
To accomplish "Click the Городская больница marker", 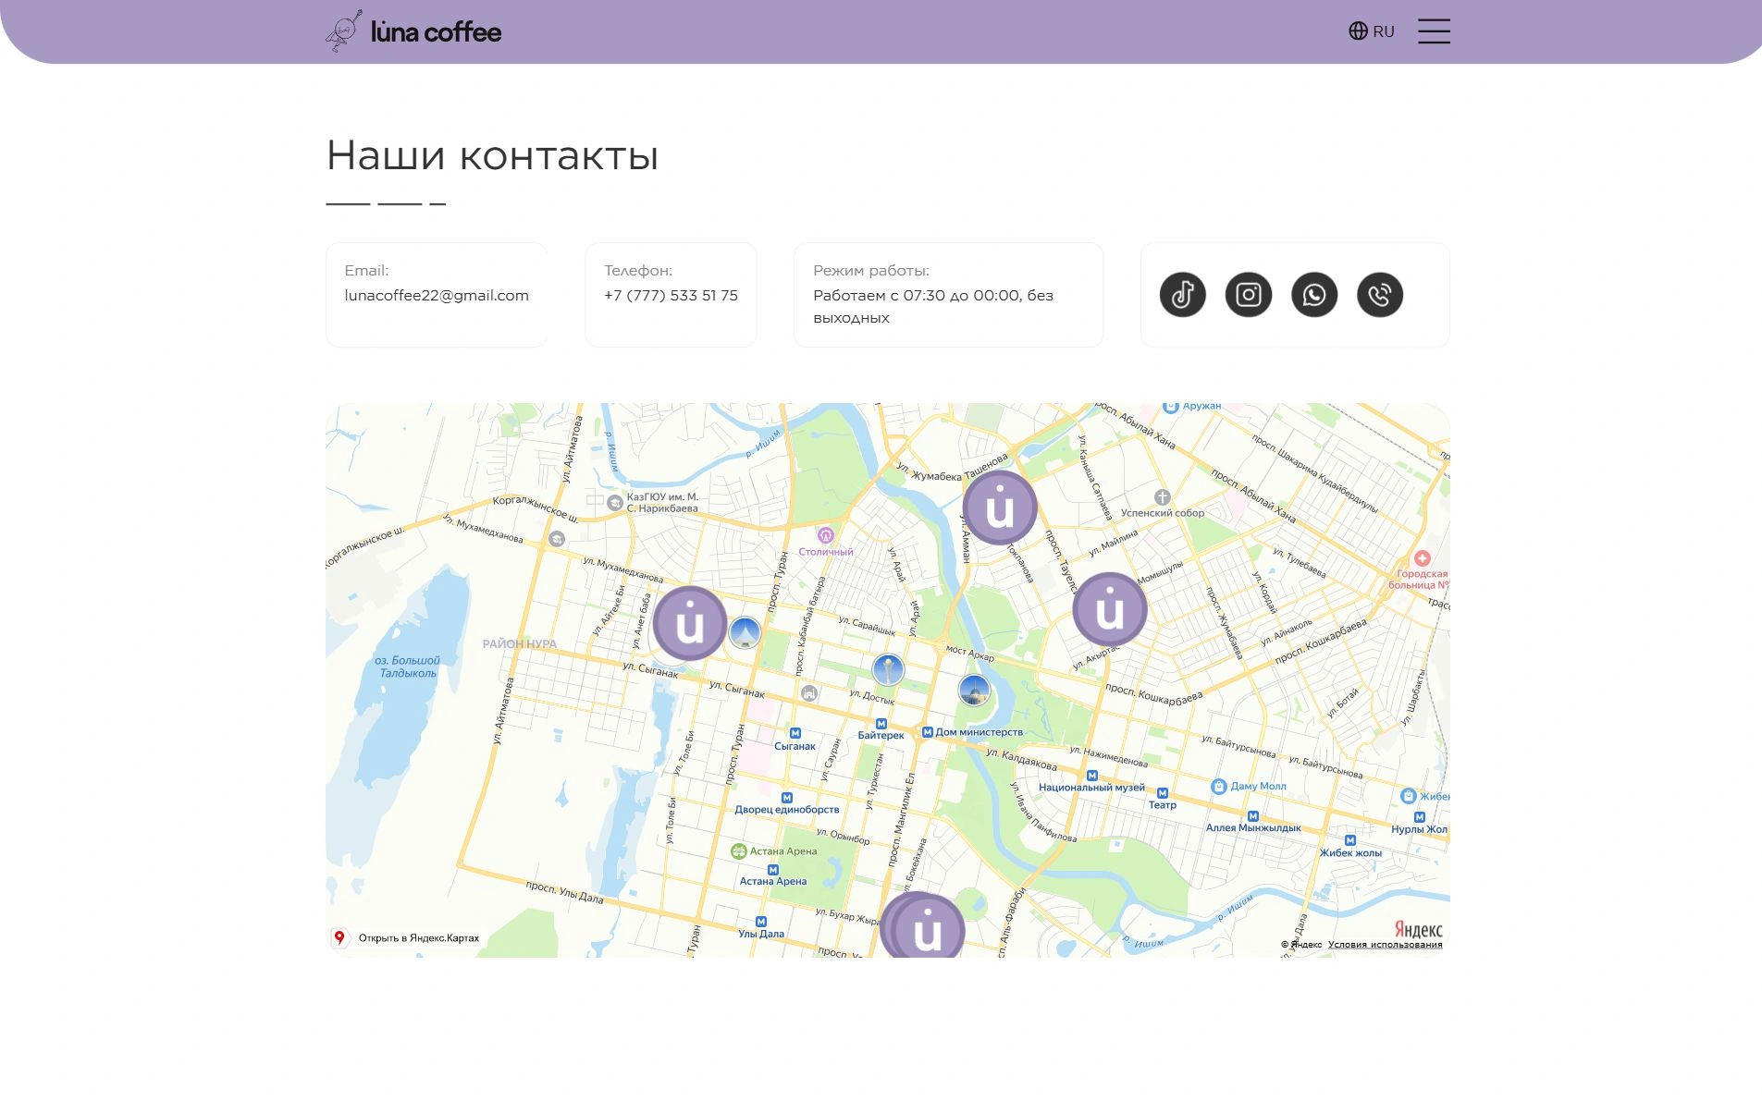I will point(1422,558).
